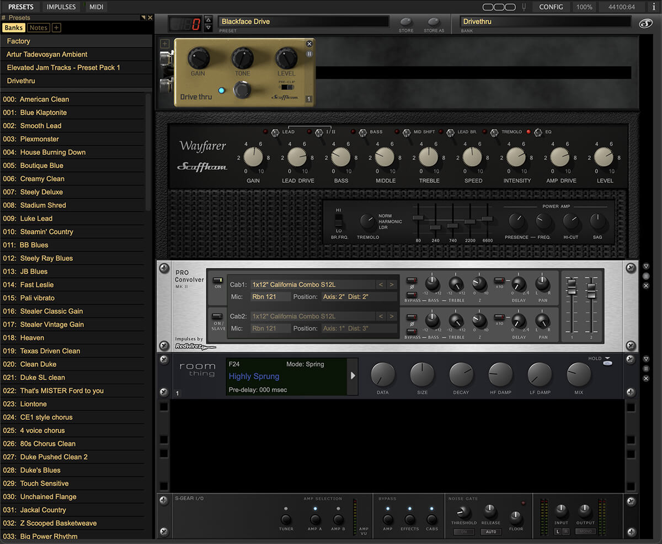Viewport: 662px width, 544px height.
Task: Activate the Tuner in the S-Gear I/O section
Action: (x=286, y=519)
